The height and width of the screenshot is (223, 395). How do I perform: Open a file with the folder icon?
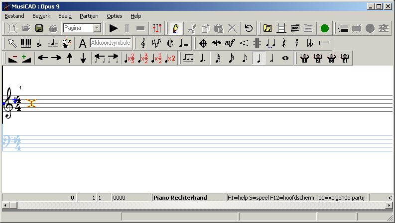(x=26, y=28)
